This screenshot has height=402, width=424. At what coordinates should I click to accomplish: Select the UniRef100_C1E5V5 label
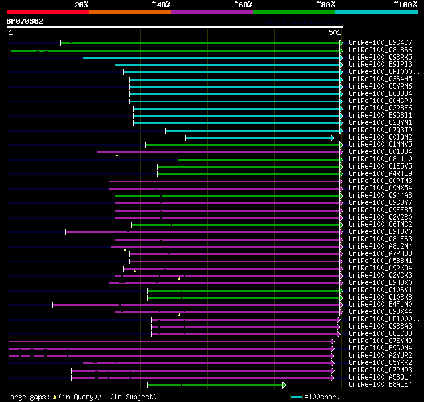pos(380,167)
